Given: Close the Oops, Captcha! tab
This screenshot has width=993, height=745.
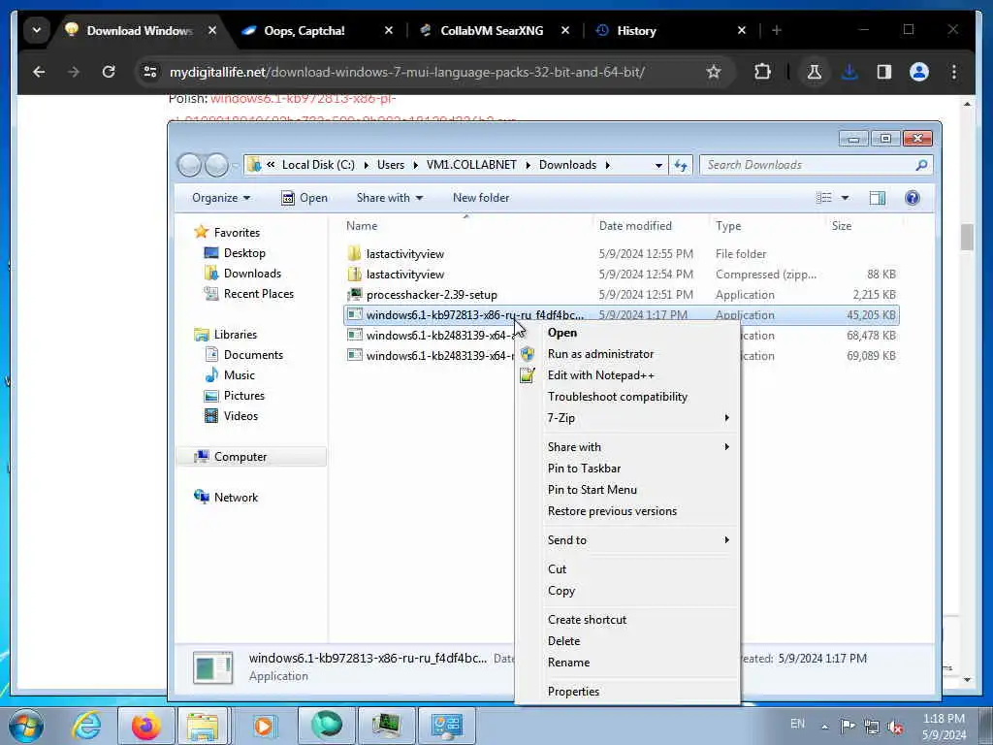Looking at the screenshot, I should click(388, 30).
